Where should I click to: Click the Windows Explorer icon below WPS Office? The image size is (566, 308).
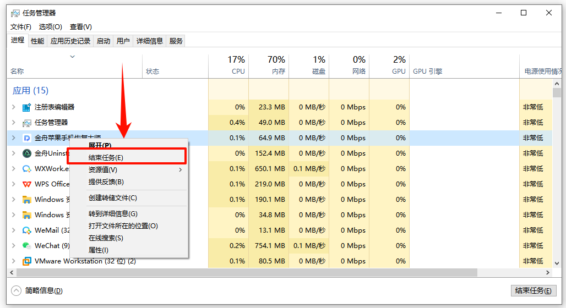[x=27, y=200]
